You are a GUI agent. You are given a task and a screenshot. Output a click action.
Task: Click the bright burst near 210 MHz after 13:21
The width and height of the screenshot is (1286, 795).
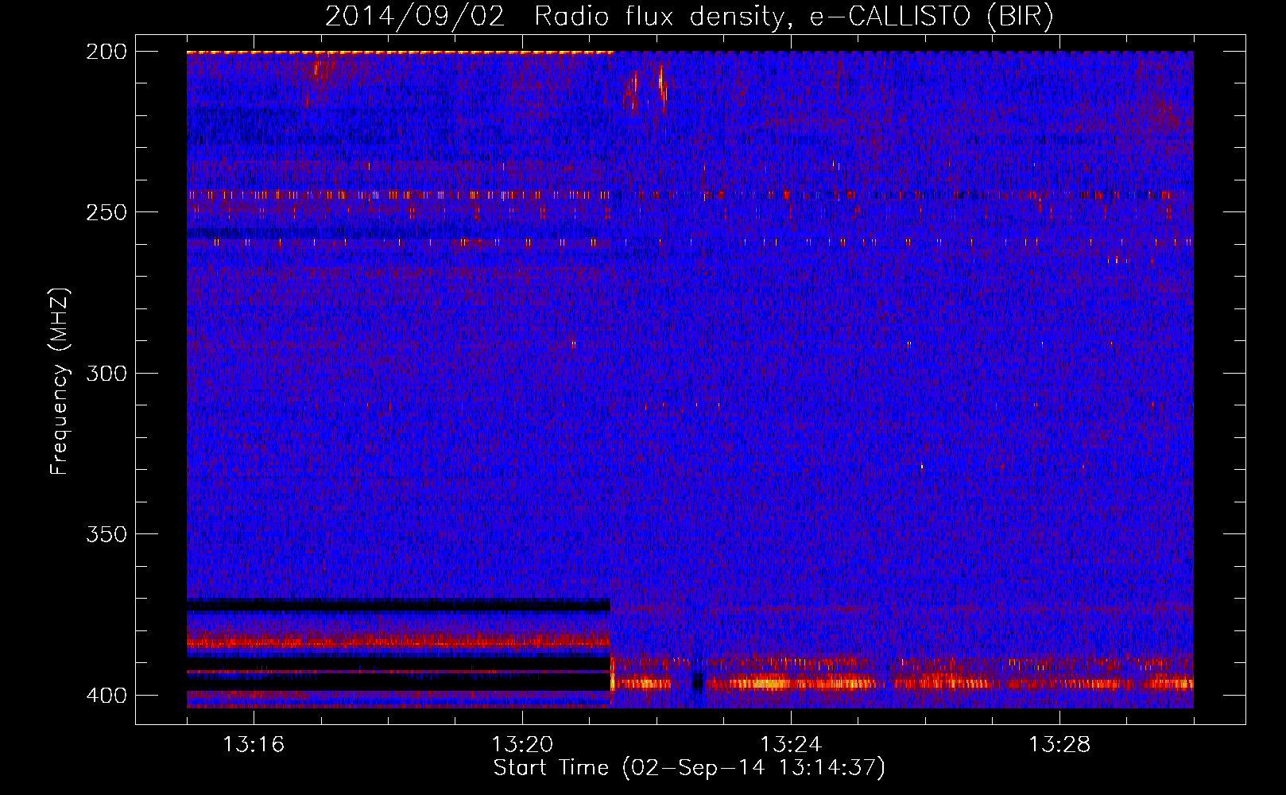click(661, 84)
